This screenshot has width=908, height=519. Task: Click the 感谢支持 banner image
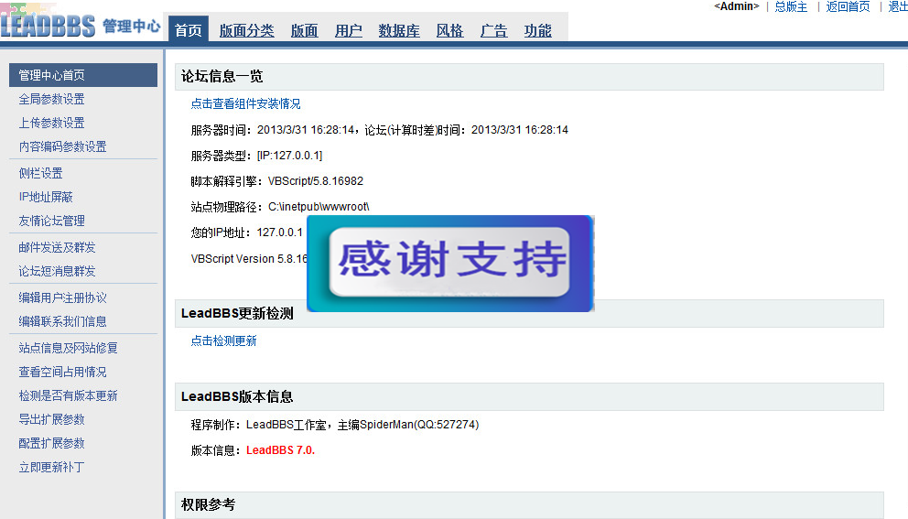point(450,264)
